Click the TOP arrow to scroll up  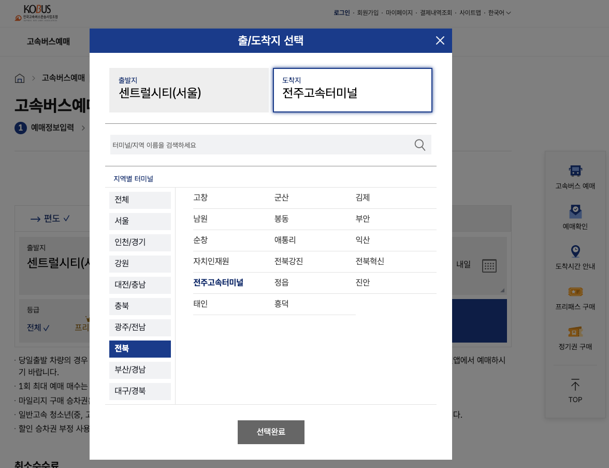pyautogui.click(x=575, y=391)
